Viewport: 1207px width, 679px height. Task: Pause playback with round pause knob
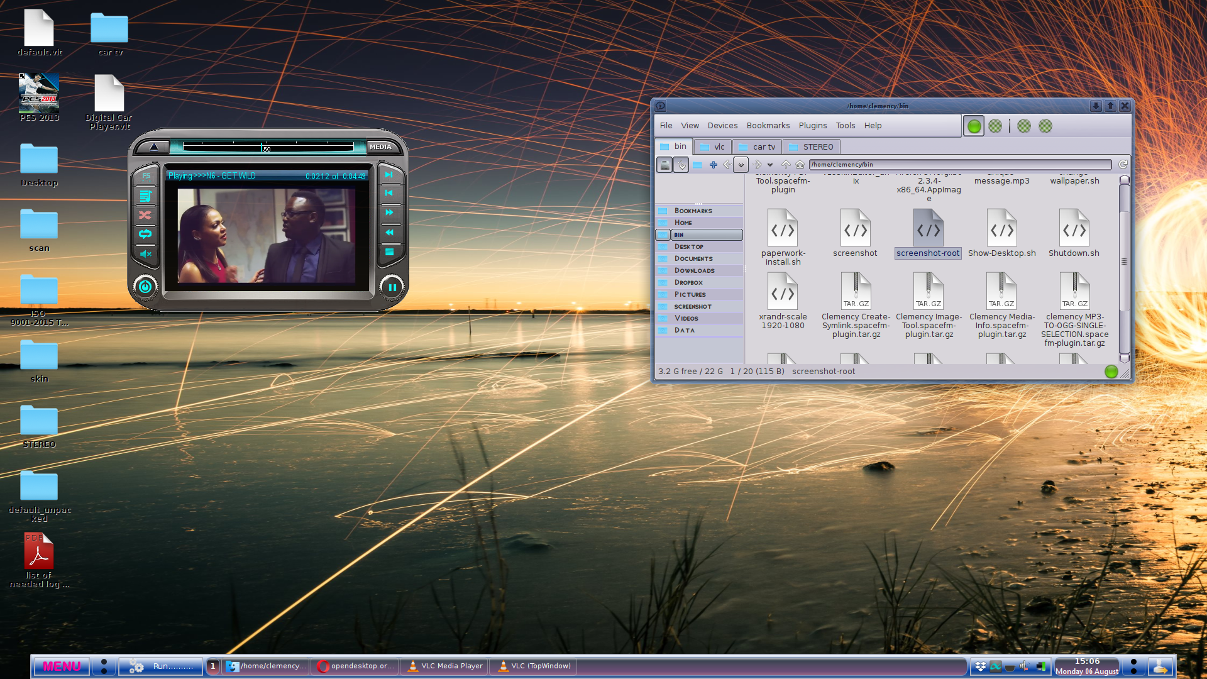[x=392, y=287]
